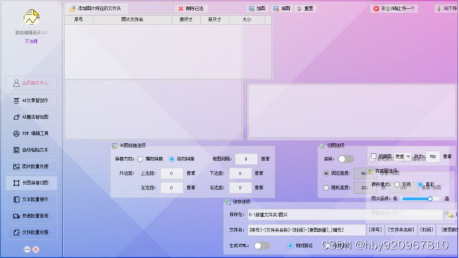The height and width of the screenshot is (258, 459).
Task: Click the 图片文件名 column header
Action: pyautogui.click(x=132, y=20)
